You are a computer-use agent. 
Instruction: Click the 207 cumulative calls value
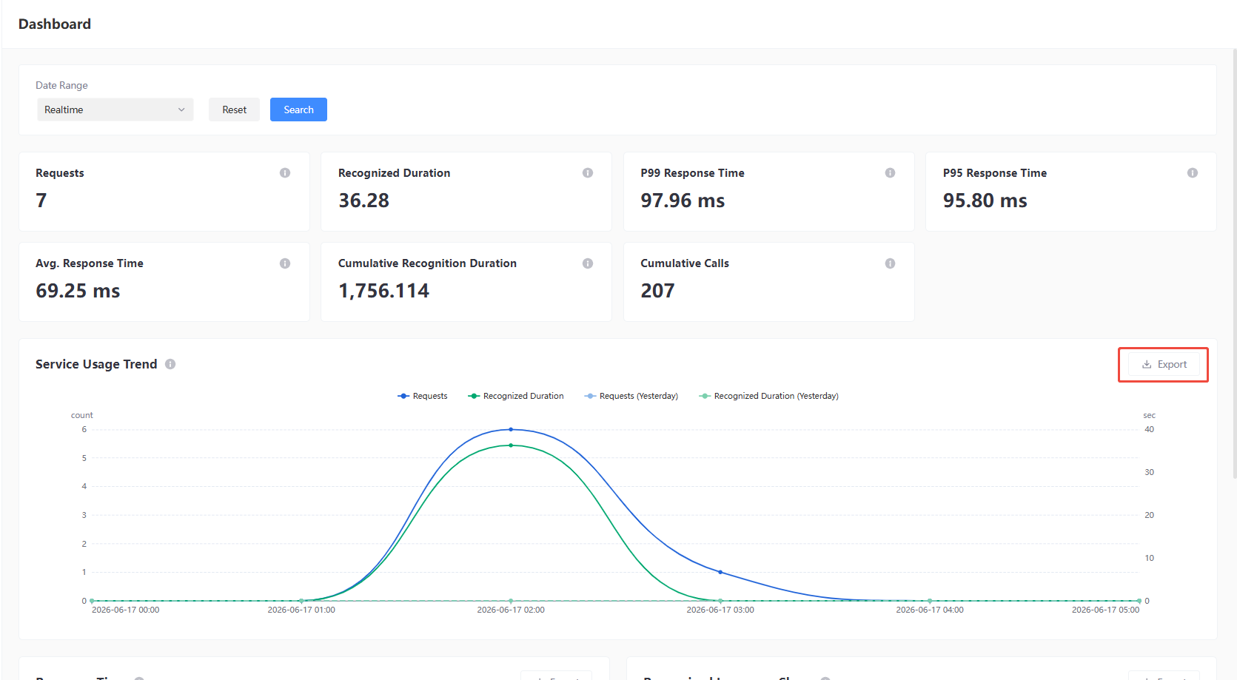(x=657, y=291)
